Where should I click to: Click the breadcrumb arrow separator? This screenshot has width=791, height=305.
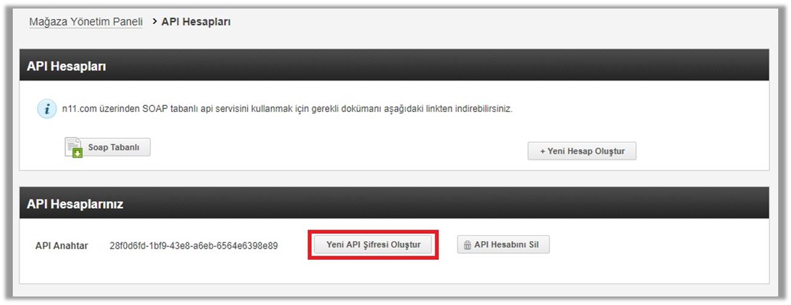pyautogui.click(x=155, y=22)
